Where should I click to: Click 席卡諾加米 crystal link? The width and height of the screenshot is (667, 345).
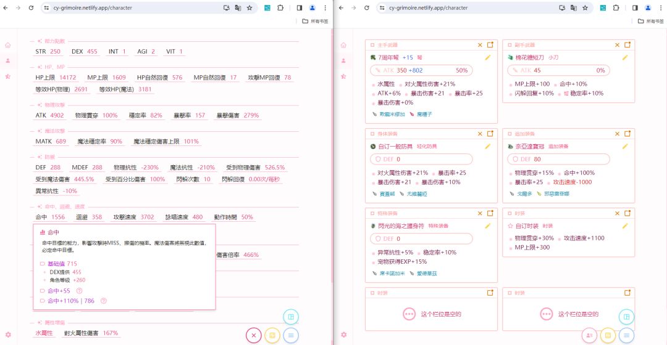(389, 274)
